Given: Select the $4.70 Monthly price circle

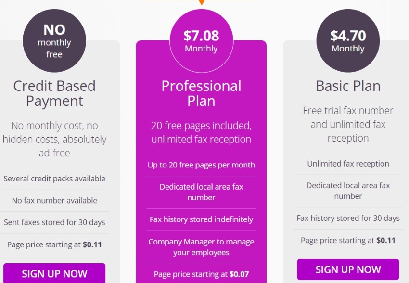Looking at the screenshot, I should [x=348, y=41].
